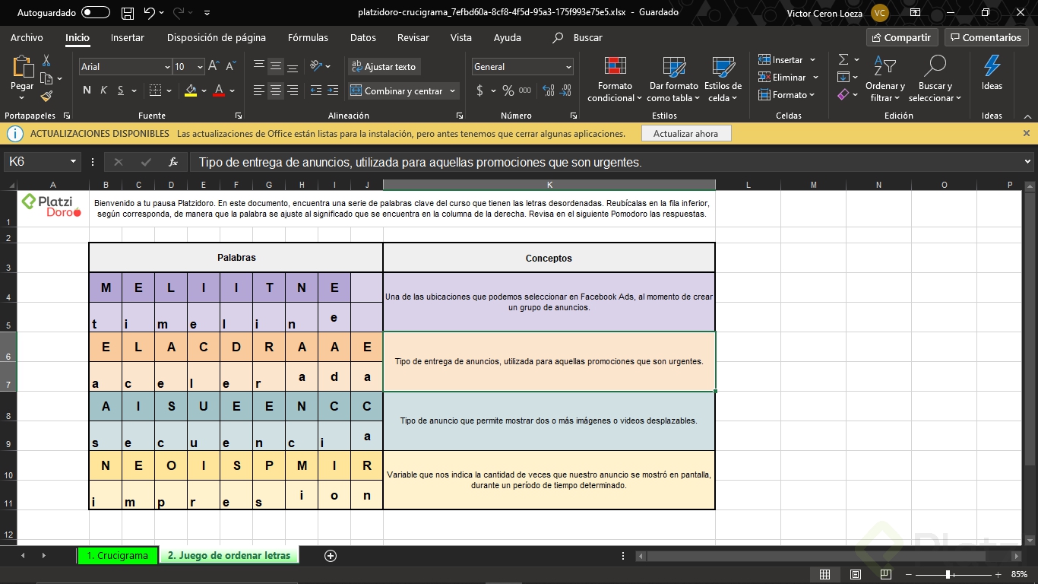Toggle center horizontal alignment
The height and width of the screenshot is (584, 1038).
[x=276, y=90]
